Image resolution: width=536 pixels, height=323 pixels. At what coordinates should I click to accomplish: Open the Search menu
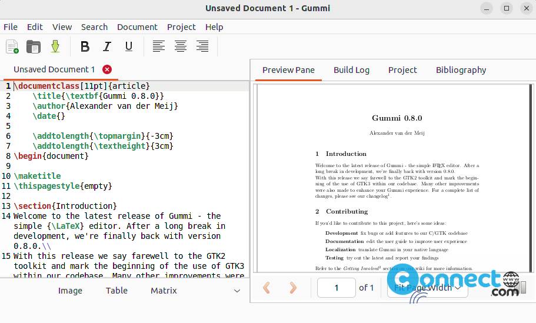coord(94,27)
